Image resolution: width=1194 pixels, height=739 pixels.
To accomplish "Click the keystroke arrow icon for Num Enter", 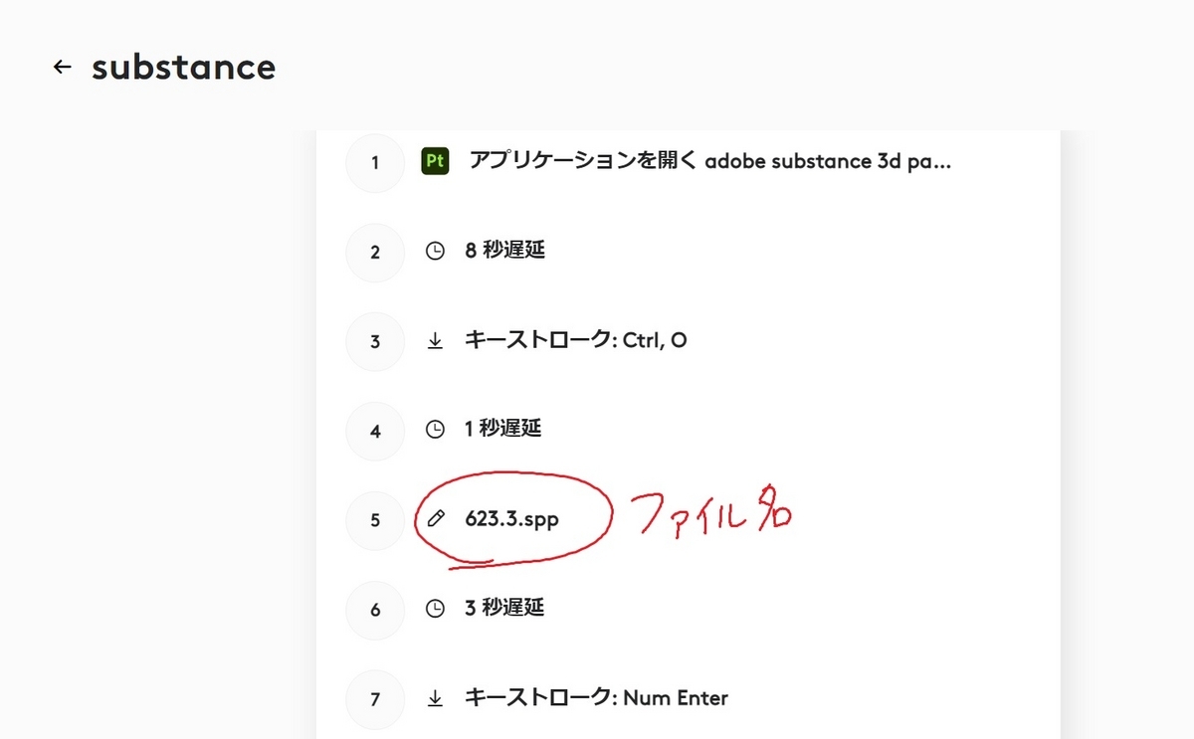I will [435, 698].
